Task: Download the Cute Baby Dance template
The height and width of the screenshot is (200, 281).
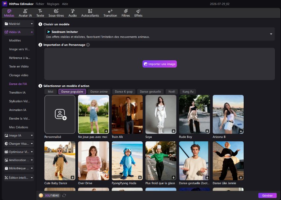Action: [73, 178]
